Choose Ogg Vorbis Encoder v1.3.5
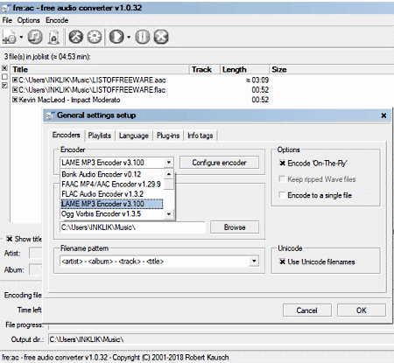Screen dimensions: 394x363 [112, 214]
